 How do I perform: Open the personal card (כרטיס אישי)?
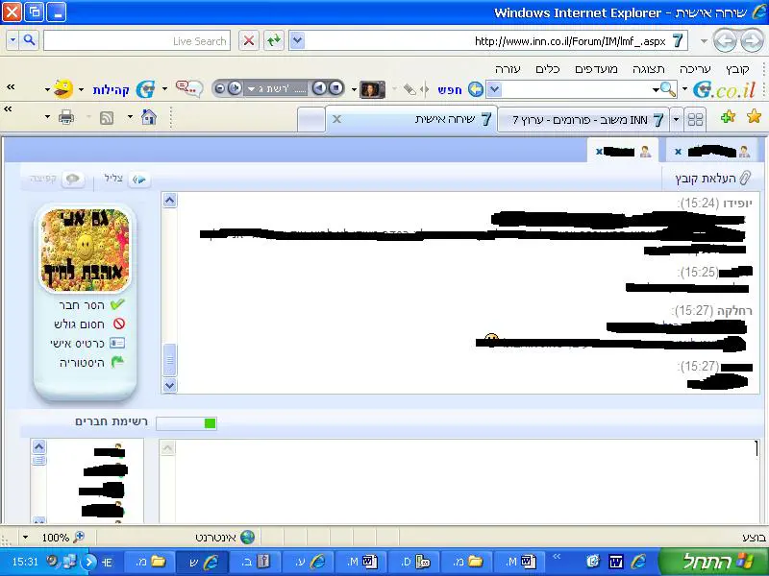117,343
